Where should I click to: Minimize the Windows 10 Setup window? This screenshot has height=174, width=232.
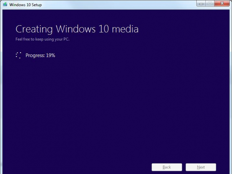[x=201, y=4]
